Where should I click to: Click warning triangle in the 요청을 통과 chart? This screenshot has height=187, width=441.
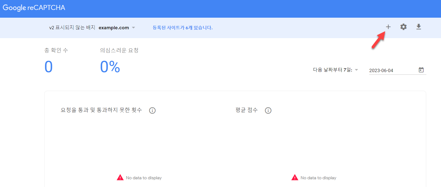pos(120,177)
